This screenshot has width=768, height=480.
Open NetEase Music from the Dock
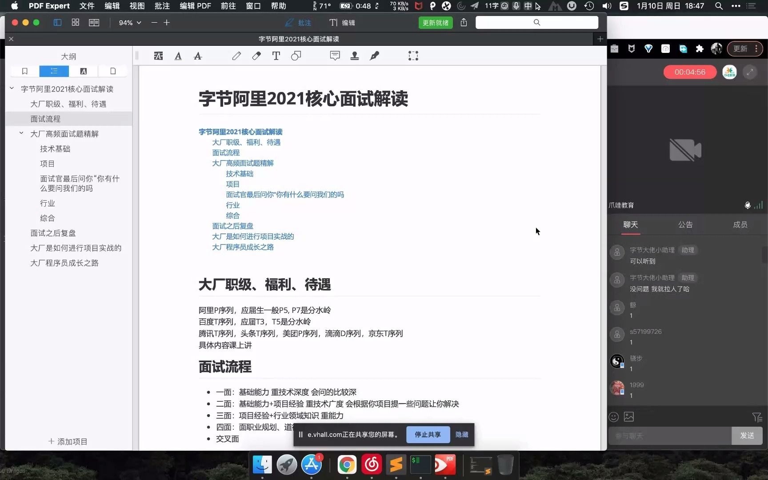point(372,465)
